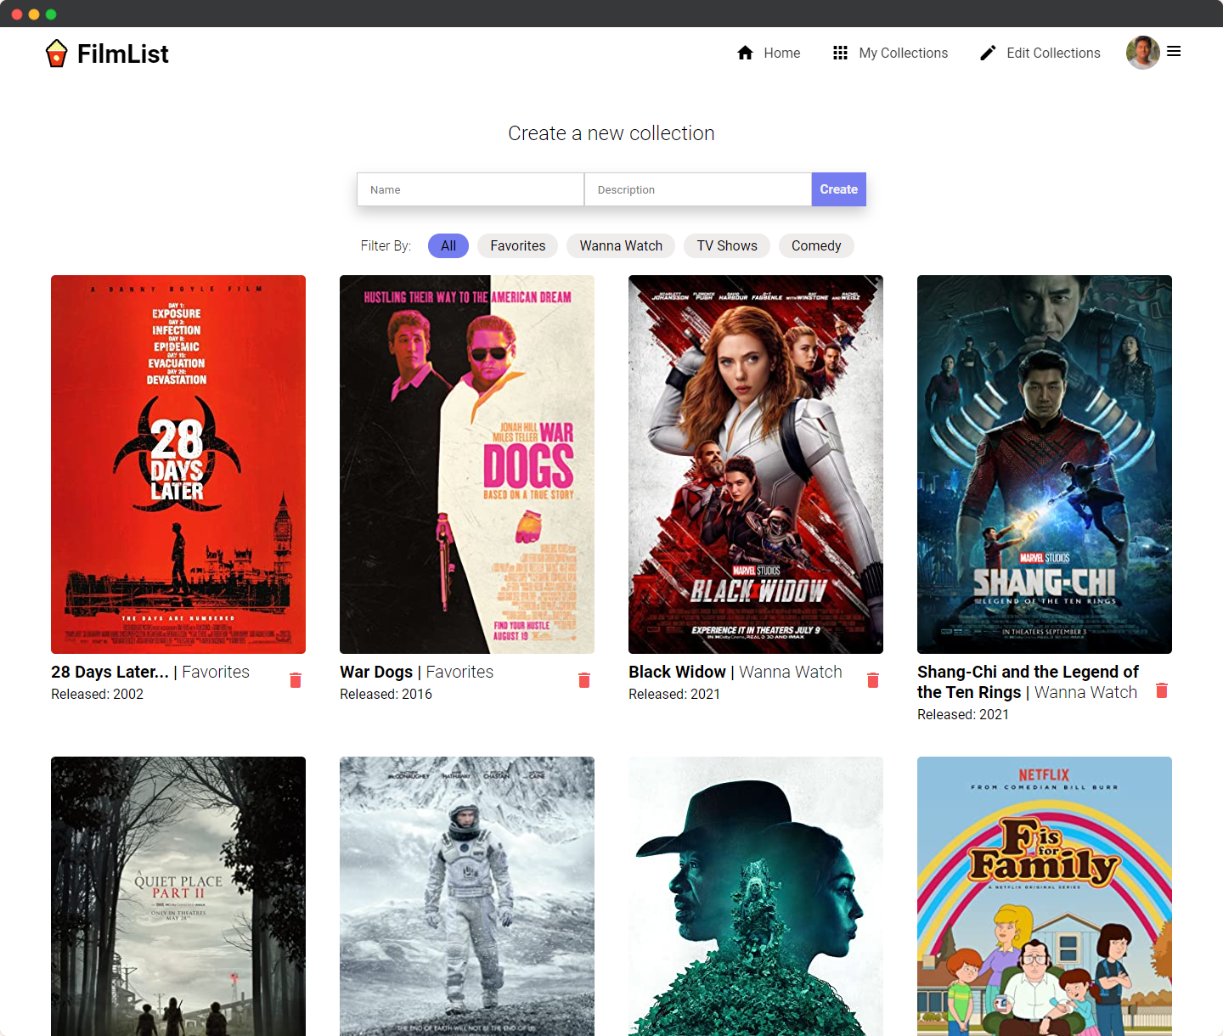
Task: Open the hamburger menu icon
Action: pyautogui.click(x=1174, y=52)
